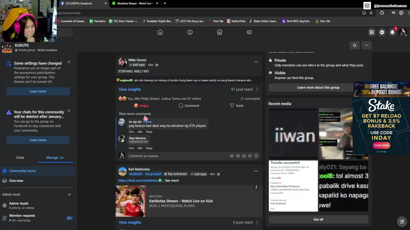Open View insights on Karl Baldovino post
Viewport: 410px width, 230px height.
coord(130,222)
